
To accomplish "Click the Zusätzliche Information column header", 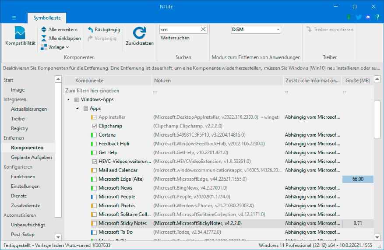I will (x=313, y=81).
